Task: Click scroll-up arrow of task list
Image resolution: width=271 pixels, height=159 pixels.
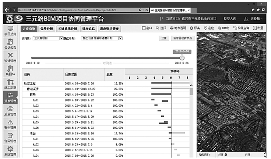Action: [x=191, y=85]
